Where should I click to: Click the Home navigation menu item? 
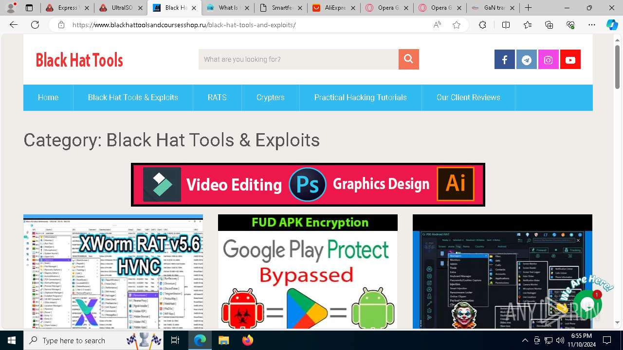48,97
